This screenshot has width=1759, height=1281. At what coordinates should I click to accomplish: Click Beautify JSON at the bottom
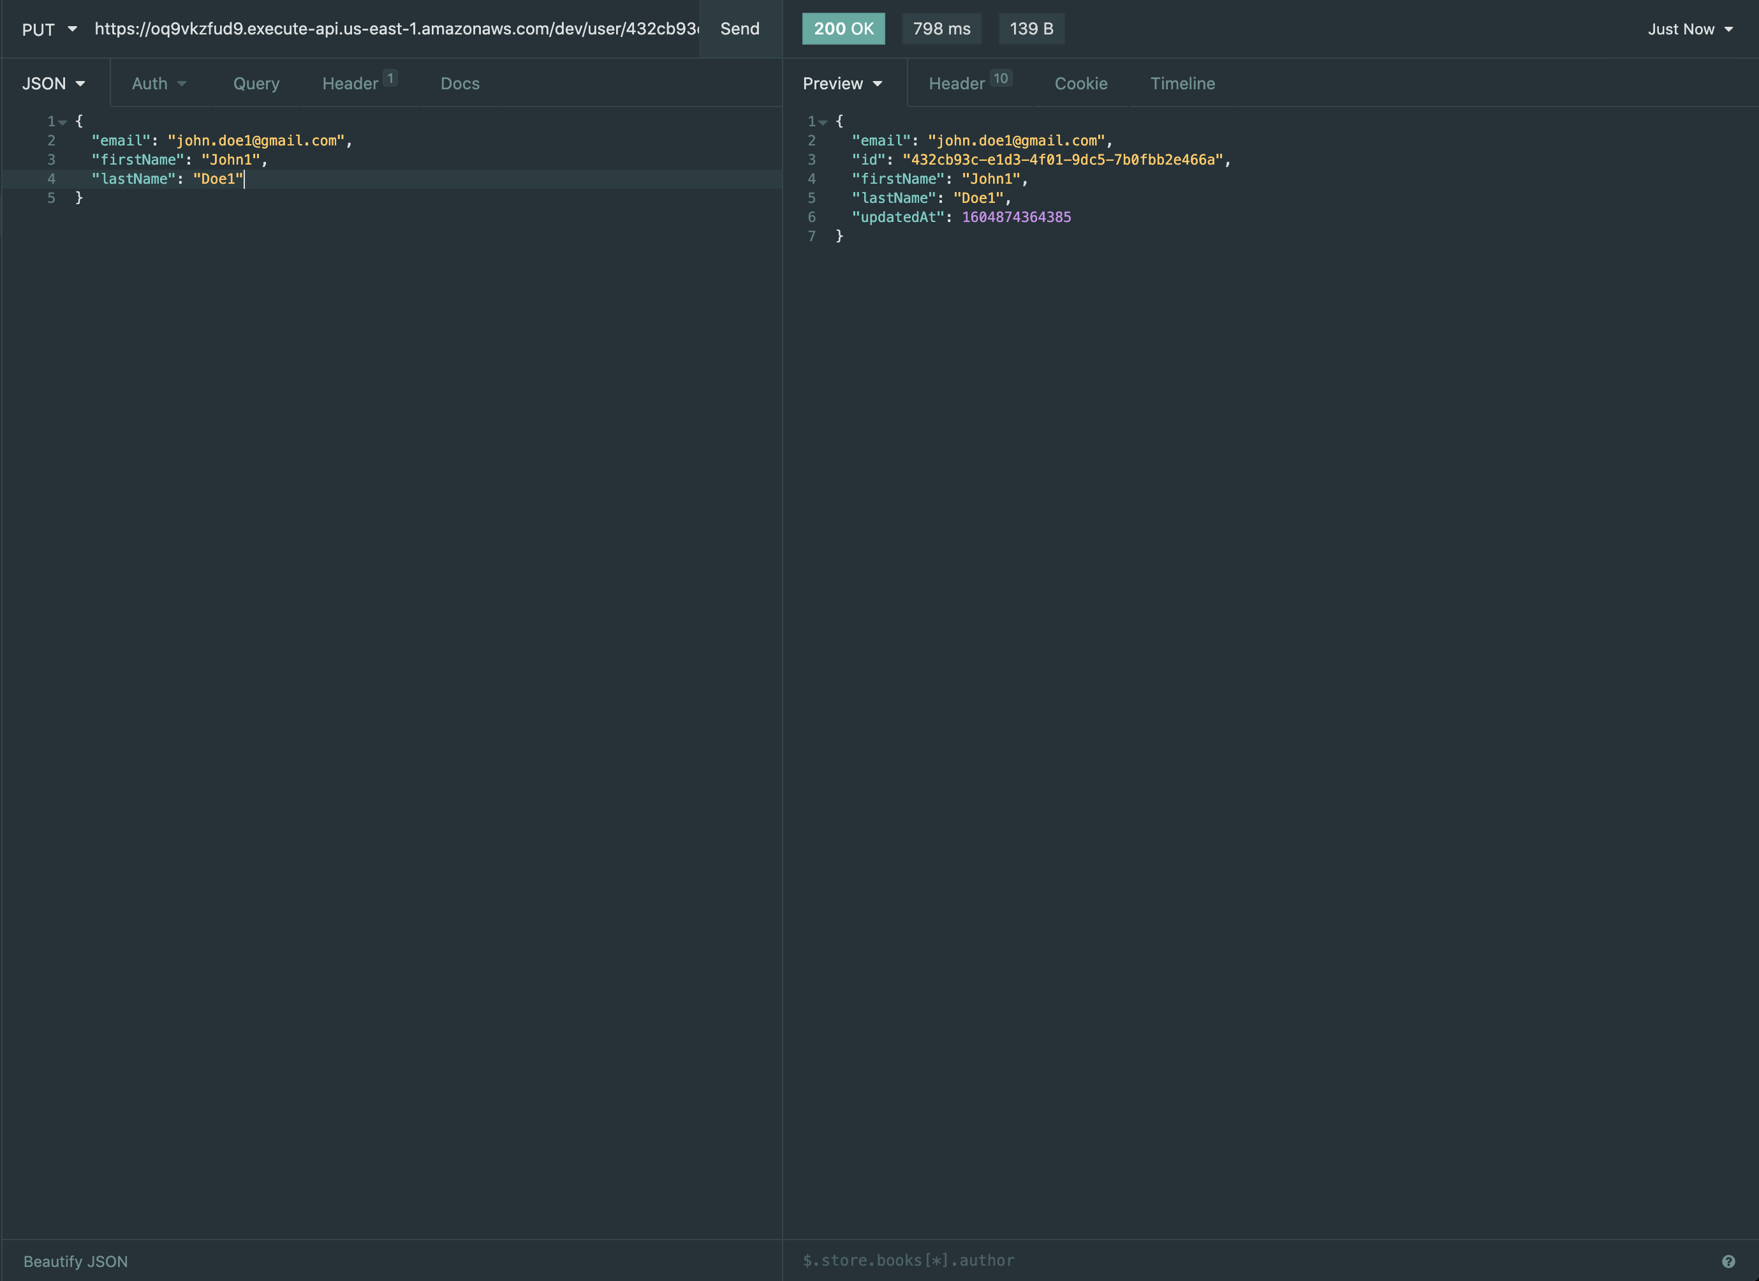point(75,1260)
